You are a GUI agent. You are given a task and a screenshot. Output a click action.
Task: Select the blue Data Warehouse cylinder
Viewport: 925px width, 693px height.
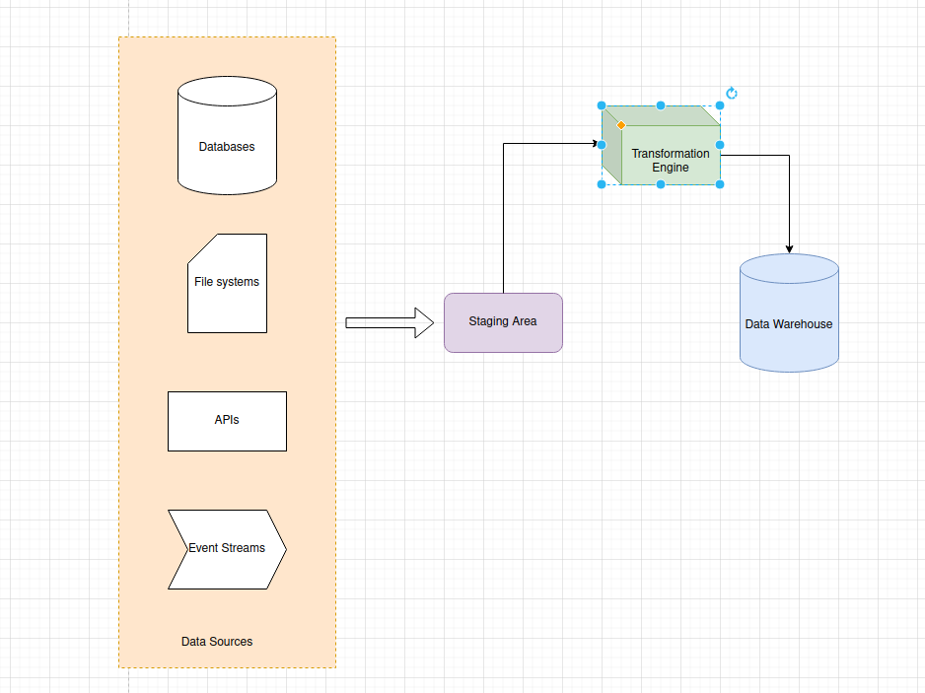[x=789, y=323]
